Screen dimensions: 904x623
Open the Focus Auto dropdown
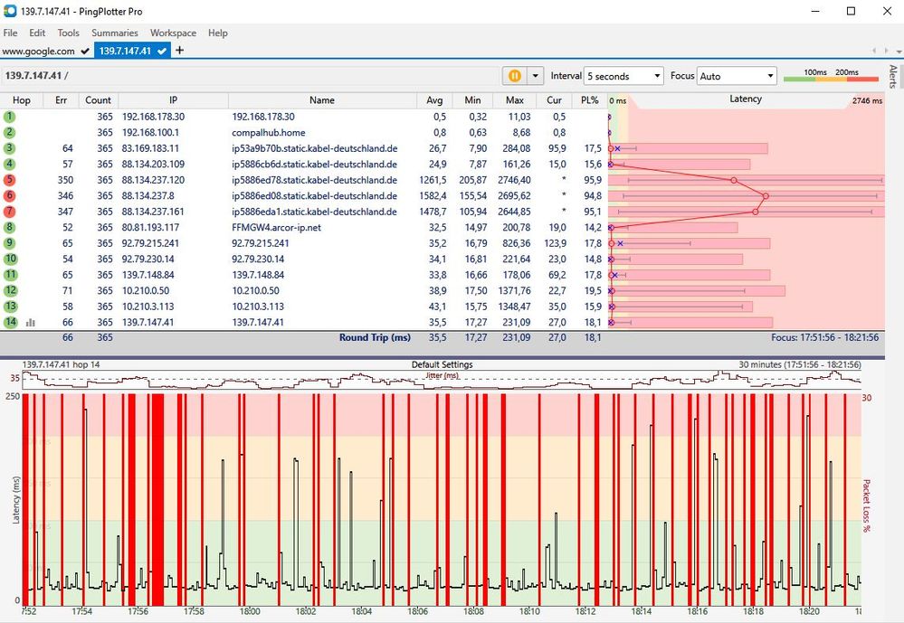click(x=737, y=77)
